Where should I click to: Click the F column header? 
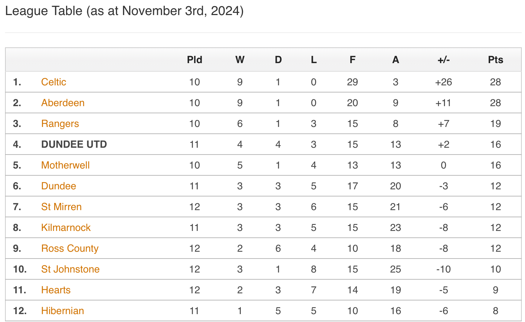click(352, 60)
